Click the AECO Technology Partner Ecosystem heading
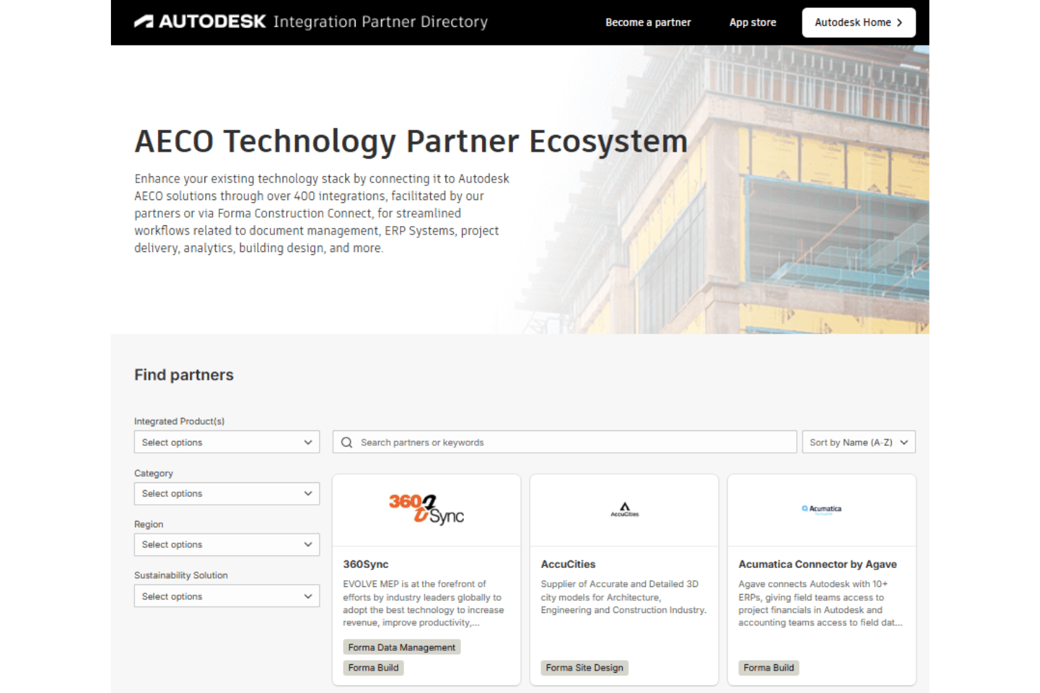This screenshot has height=693, width=1040. [411, 141]
